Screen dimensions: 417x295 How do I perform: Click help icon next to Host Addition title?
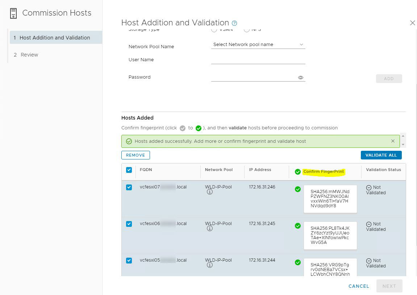234,23
